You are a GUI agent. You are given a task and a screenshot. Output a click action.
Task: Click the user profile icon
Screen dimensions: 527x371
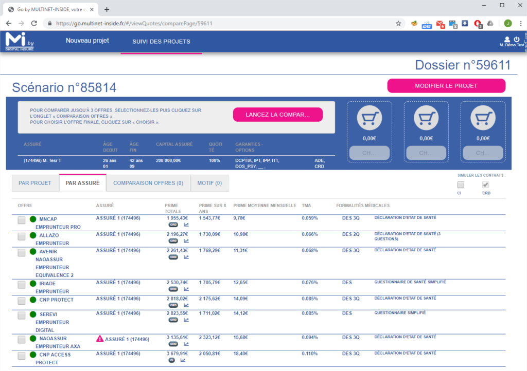tap(507, 39)
